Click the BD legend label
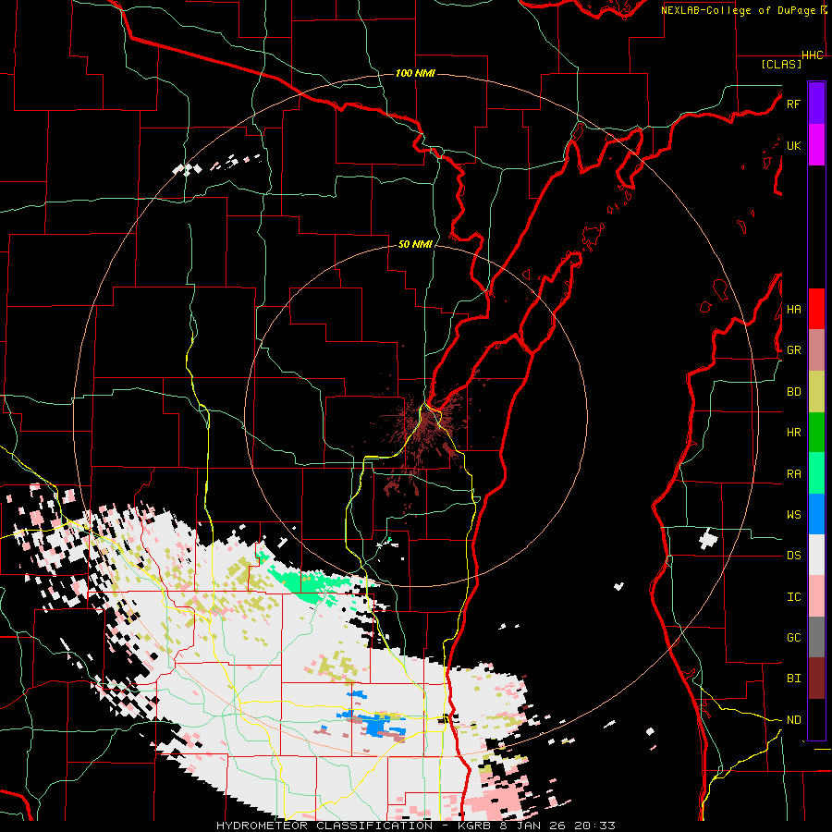The height and width of the screenshot is (832, 832). click(x=793, y=392)
